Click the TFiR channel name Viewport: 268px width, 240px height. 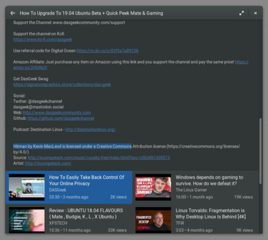pyautogui.click(x=180, y=223)
